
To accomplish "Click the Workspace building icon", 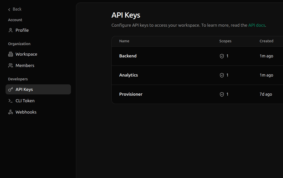I will [11, 54].
